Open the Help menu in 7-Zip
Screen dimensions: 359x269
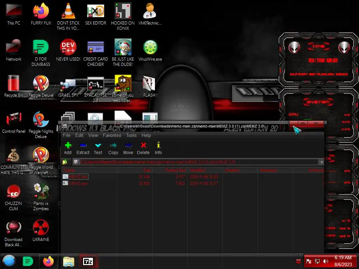point(146,135)
